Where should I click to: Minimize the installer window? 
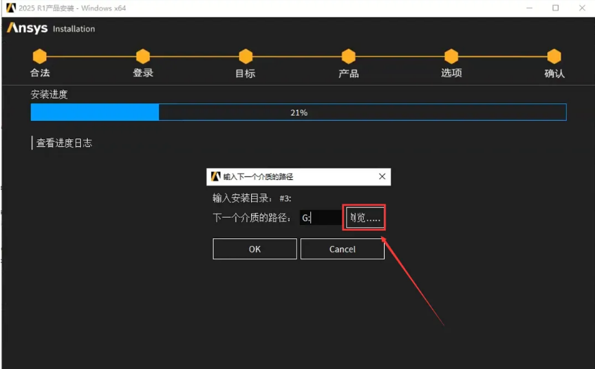(530, 8)
